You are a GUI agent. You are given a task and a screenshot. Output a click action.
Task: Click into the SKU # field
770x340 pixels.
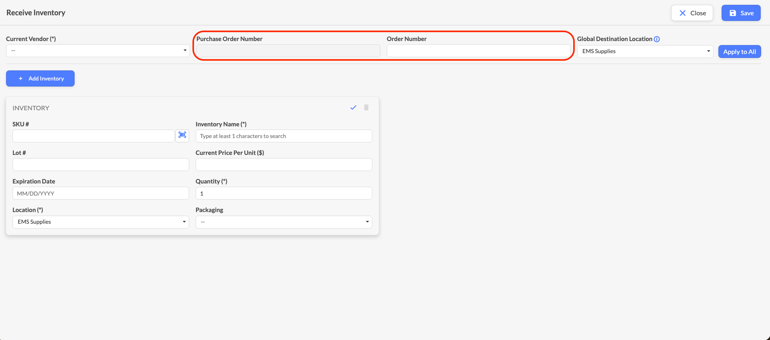[94, 136]
